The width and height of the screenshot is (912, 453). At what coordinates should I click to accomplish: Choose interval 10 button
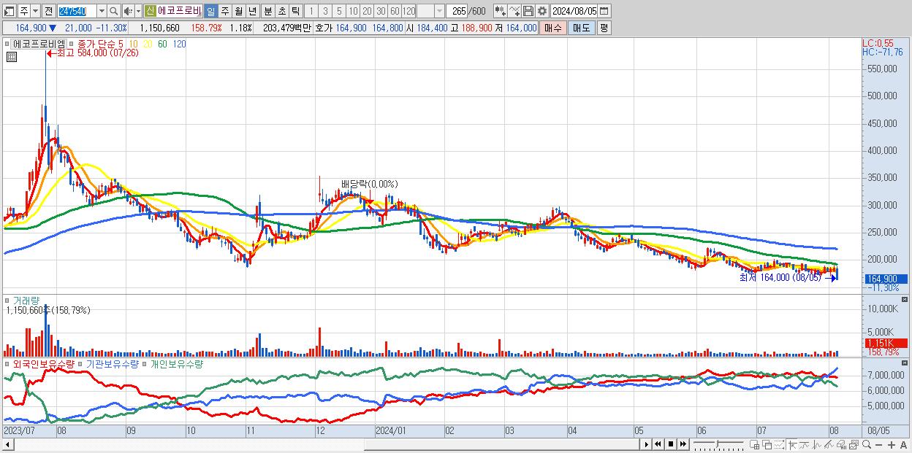353,11
